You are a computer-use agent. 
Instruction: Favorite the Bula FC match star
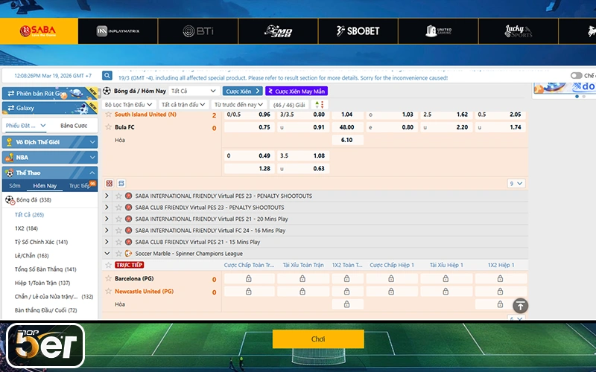(x=109, y=126)
